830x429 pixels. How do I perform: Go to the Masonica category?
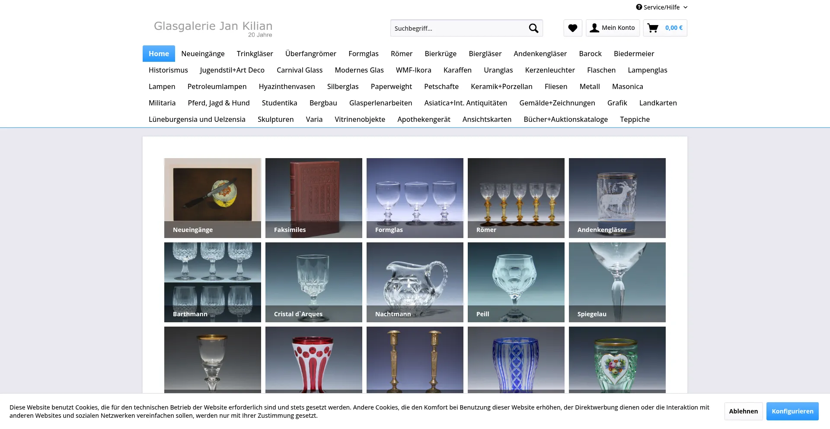[x=627, y=86]
